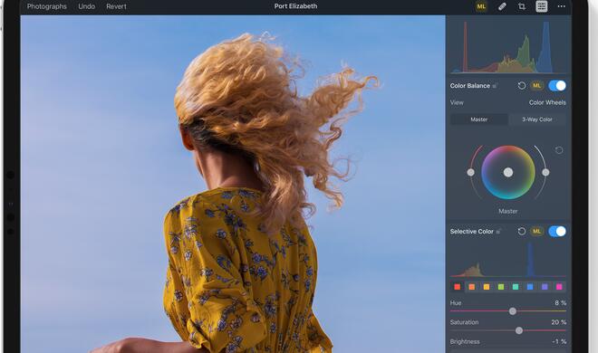Click the small icon beside Selective Color title
Image resolution: width=598 pixels, height=353 pixels.
(497, 232)
